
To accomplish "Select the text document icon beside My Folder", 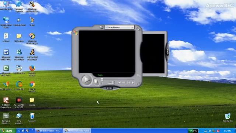I will 6,38.
